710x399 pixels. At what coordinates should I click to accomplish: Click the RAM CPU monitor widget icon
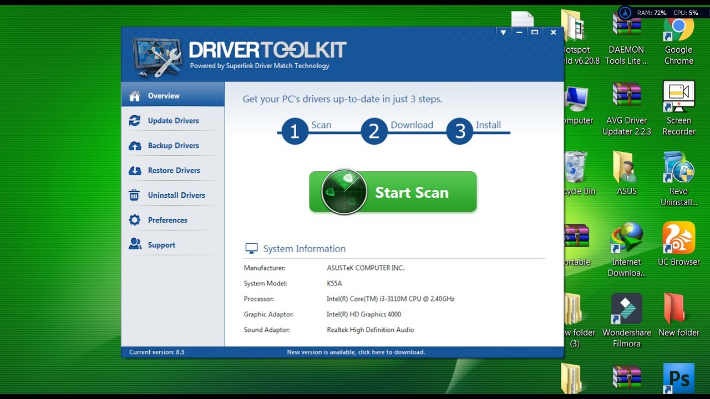click(625, 12)
